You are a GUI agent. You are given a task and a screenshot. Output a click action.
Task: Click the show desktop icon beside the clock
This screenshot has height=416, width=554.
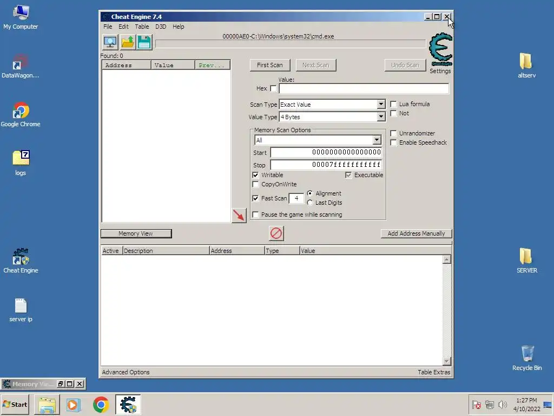[x=548, y=404]
